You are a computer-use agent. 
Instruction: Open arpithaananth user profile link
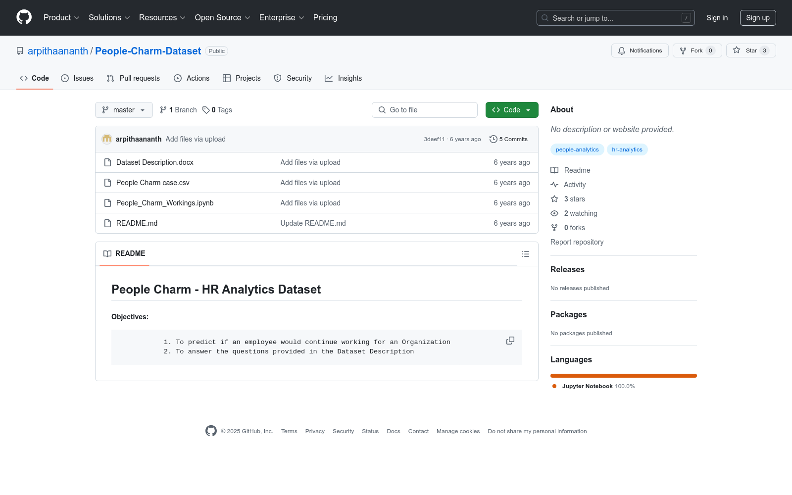click(58, 51)
